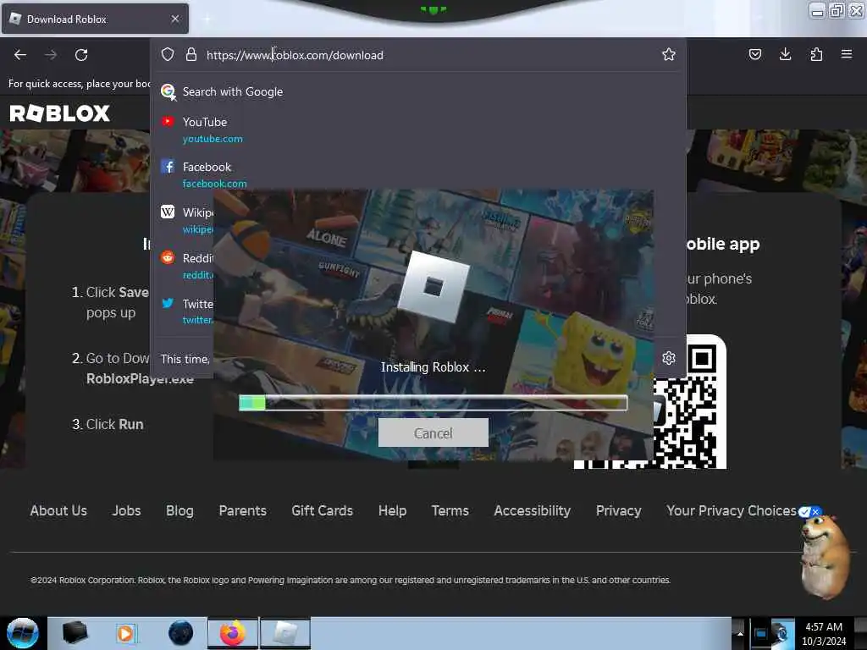Bookmark this page with the star icon
Screen dimensions: 867x650
click(x=669, y=54)
